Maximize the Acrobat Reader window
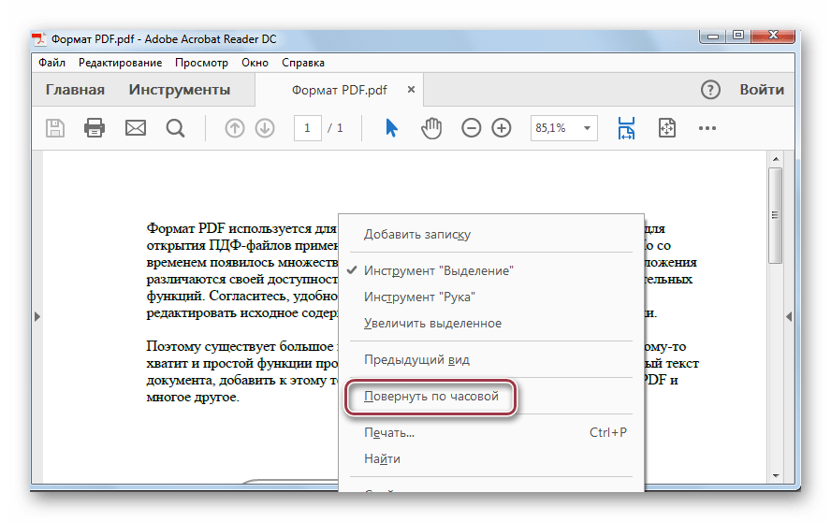This screenshot has height=522, width=831. pyautogui.click(x=738, y=36)
